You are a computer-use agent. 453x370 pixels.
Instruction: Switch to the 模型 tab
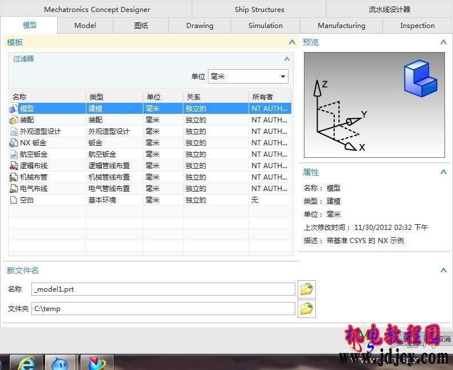tap(30, 26)
